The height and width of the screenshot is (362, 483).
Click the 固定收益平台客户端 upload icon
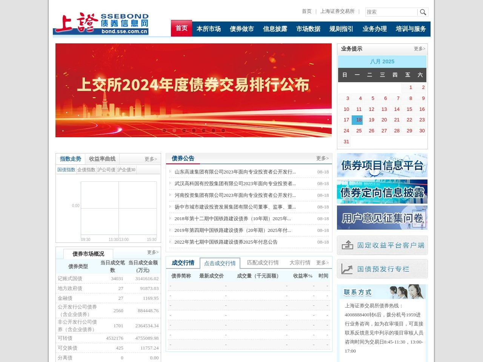pos(347,245)
